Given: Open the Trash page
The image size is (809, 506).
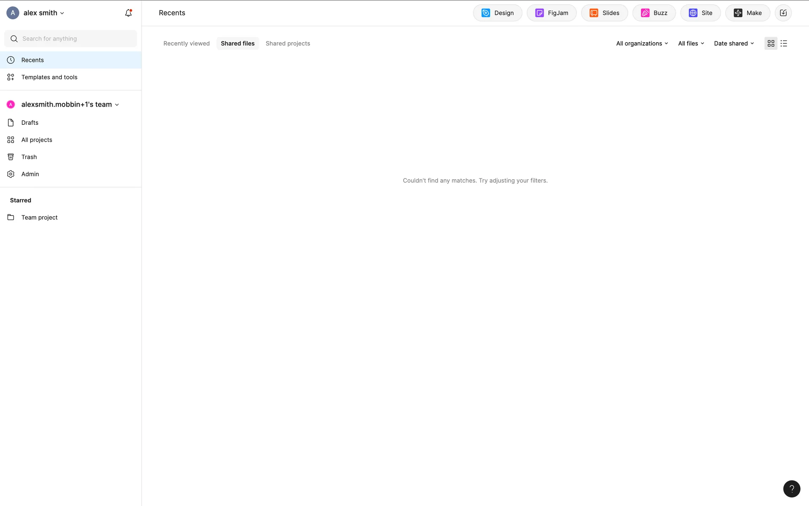Looking at the screenshot, I should click(x=29, y=157).
